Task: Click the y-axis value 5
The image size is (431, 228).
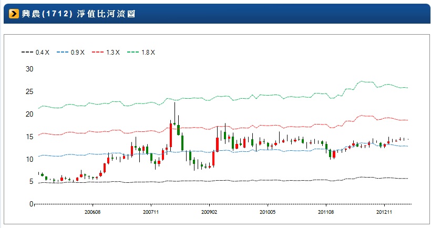Action: coord(32,182)
